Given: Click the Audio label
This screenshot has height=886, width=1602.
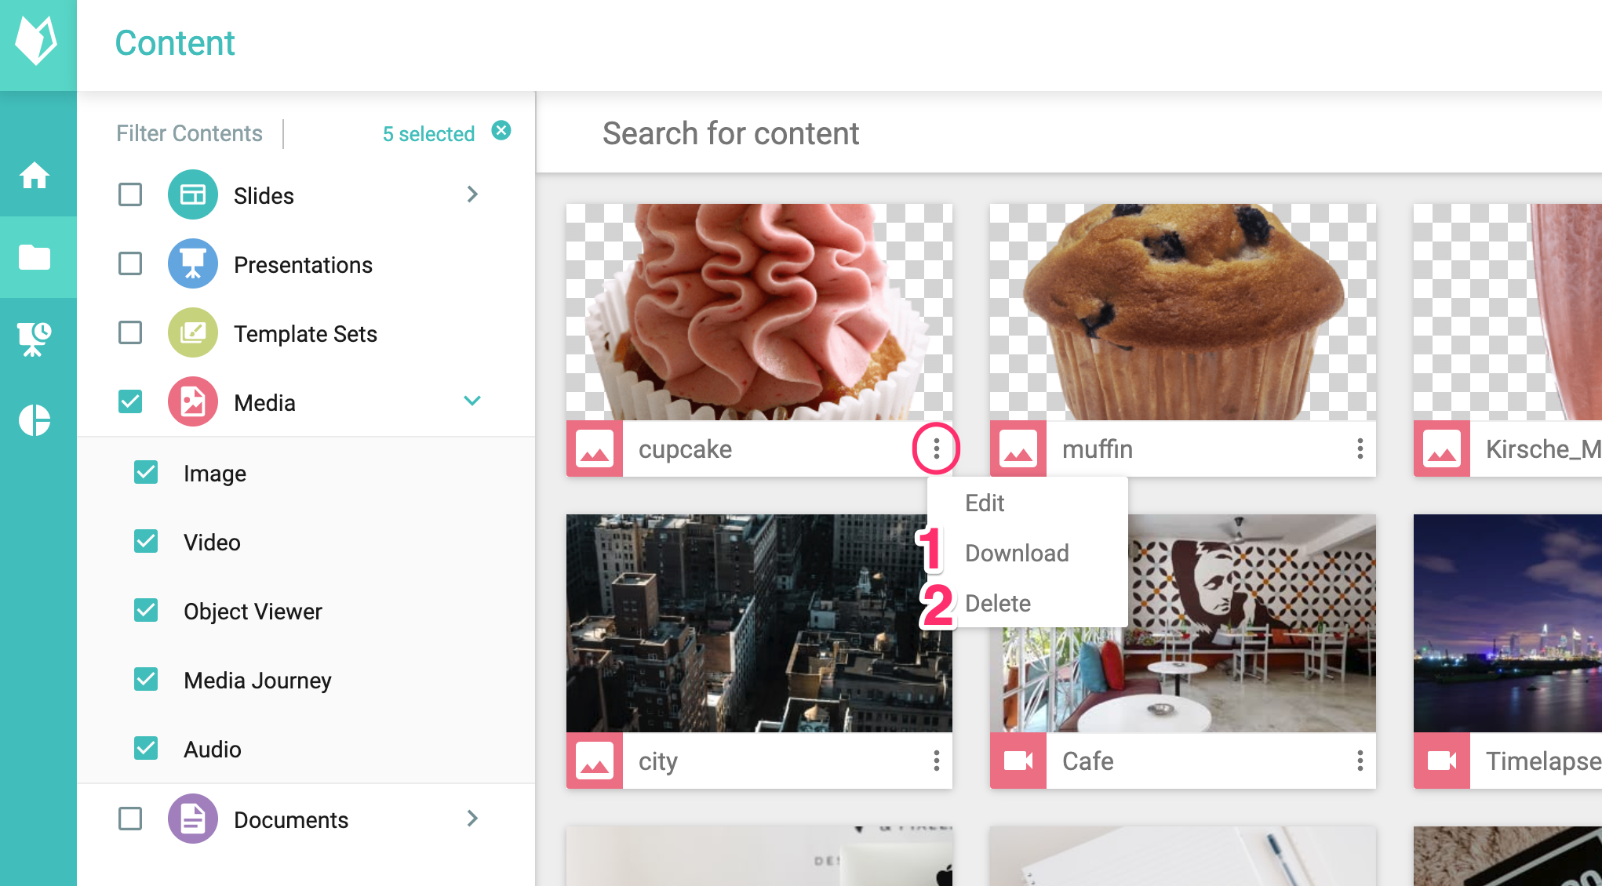Looking at the screenshot, I should [x=212, y=749].
